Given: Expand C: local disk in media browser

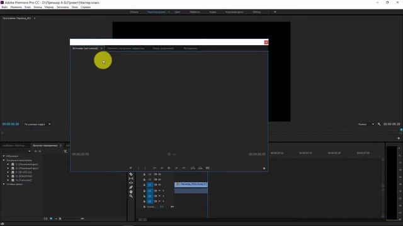Looking at the screenshot, I should (x=8, y=164).
